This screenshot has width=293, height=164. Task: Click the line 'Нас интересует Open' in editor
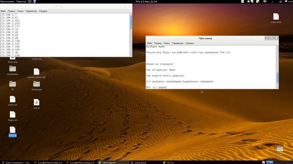click(161, 70)
